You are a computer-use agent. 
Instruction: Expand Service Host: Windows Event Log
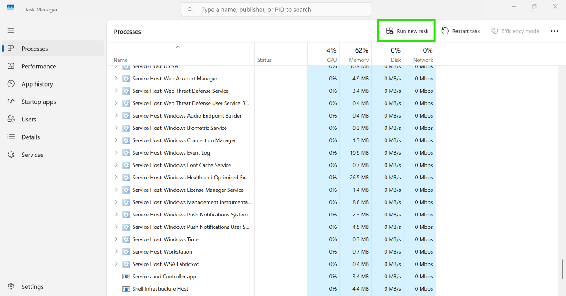tap(116, 152)
